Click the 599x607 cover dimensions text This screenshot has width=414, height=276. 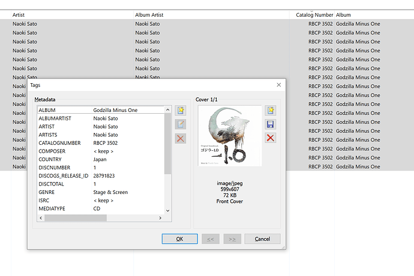[x=230, y=189]
